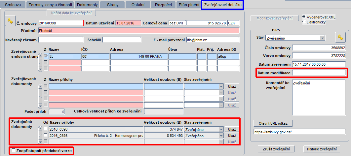Click the Adresa cell 149 00 PRAHA

pyautogui.click(x=139, y=56)
